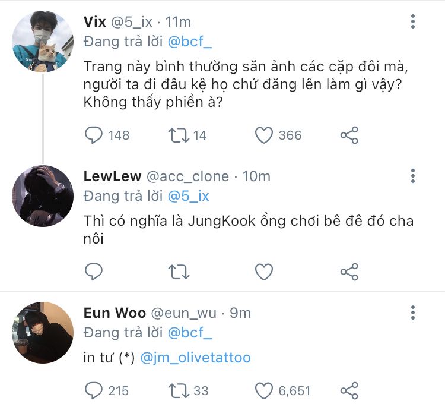Open Eun Woo's profile avatar
Screen dimensions: 445x407
[x=43, y=332]
